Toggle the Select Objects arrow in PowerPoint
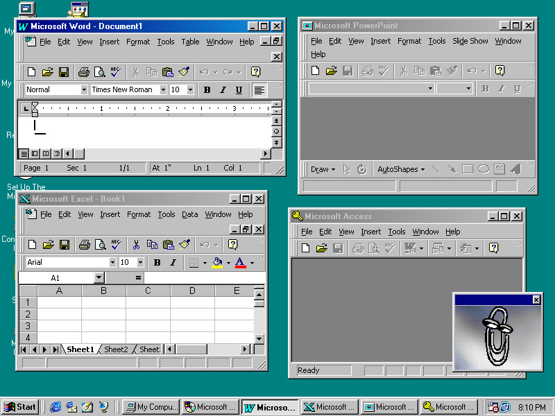Viewport: 555px width, 416px height. tap(346, 169)
